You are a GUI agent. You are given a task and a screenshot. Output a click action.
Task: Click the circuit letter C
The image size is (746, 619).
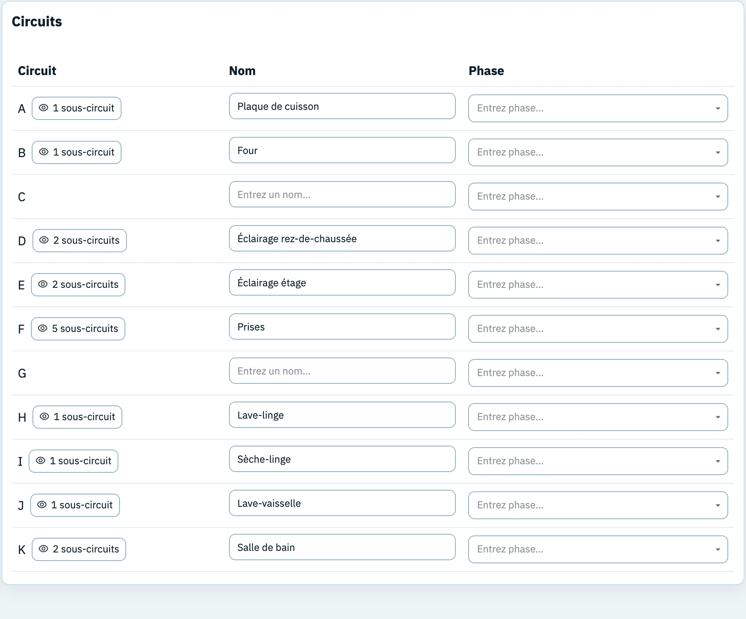22,197
